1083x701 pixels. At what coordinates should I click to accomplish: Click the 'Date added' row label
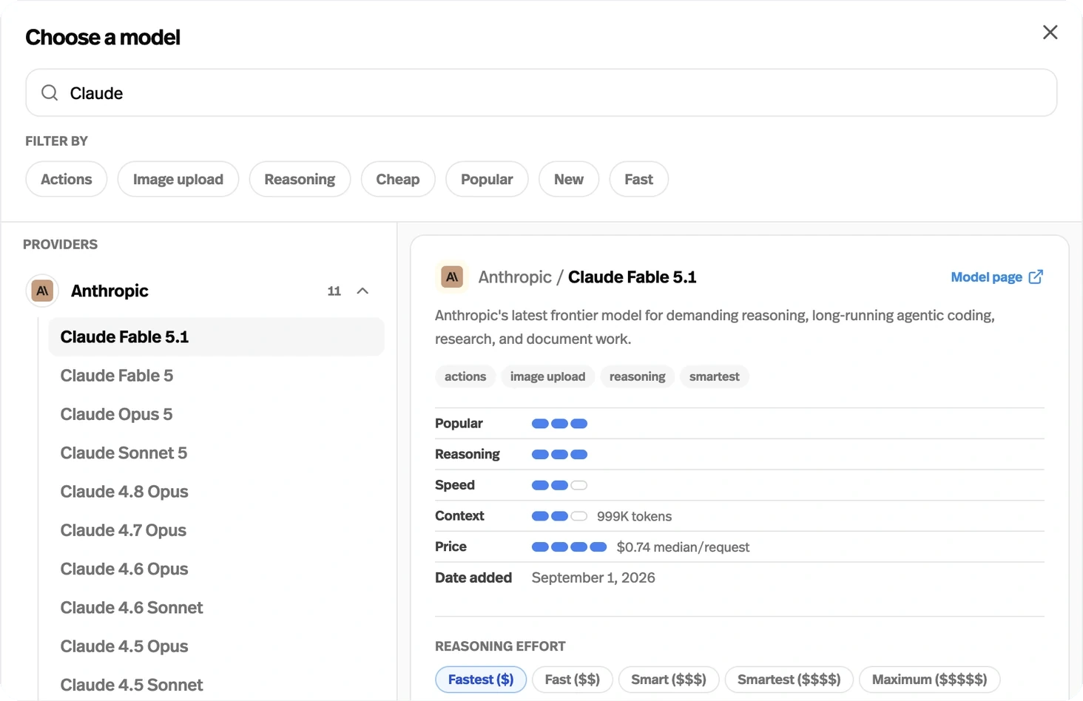pos(473,578)
